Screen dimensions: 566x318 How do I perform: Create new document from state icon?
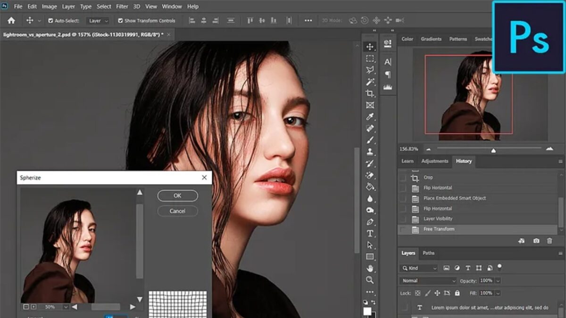pyautogui.click(x=521, y=241)
